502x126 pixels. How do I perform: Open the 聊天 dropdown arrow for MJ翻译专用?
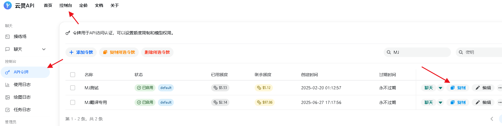tap(440, 102)
